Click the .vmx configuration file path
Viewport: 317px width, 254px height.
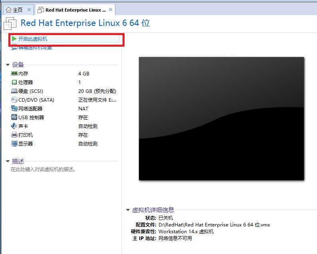tap(214, 225)
